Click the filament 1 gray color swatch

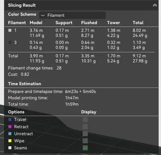10,31
